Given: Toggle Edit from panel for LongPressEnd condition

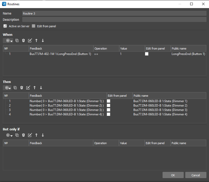Looking at the screenshot, I should click(147, 54).
